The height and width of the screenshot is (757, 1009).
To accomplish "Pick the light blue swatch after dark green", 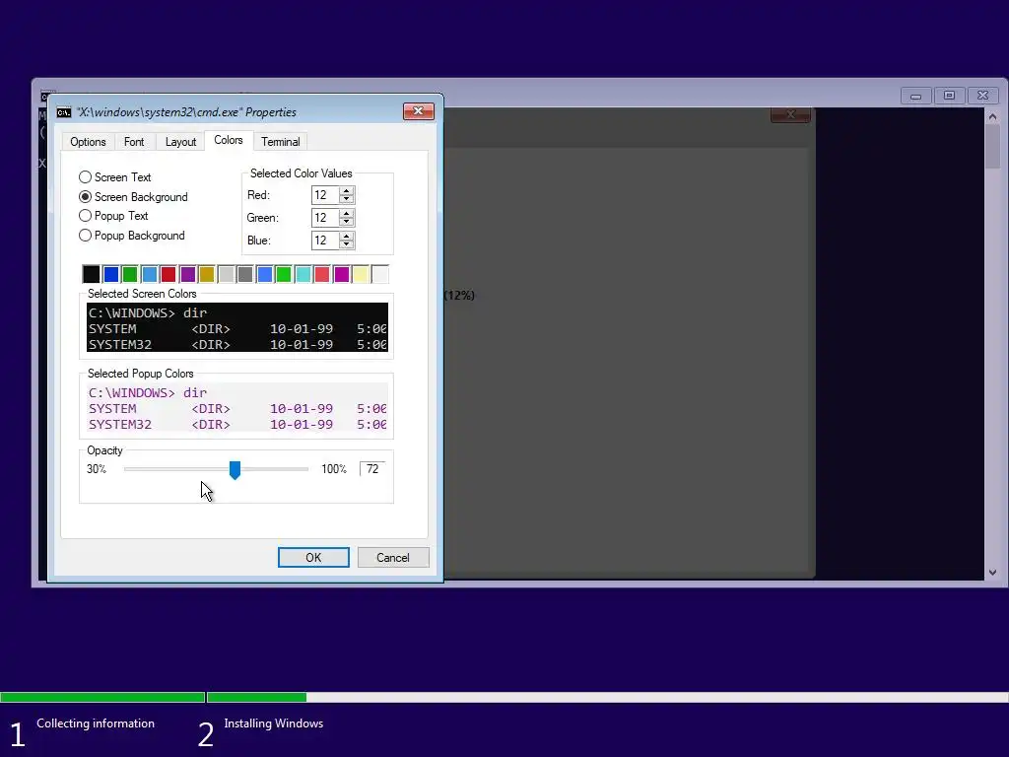I will coord(150,274).
